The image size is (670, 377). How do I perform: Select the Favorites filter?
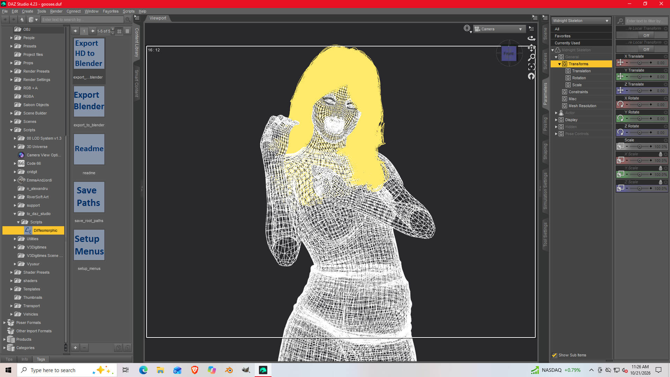(581, 36)
